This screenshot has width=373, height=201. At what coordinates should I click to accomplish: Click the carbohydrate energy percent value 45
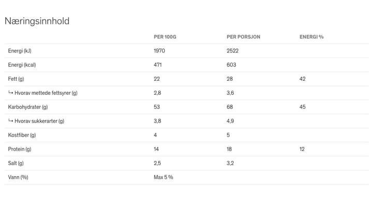pos(303,107)
